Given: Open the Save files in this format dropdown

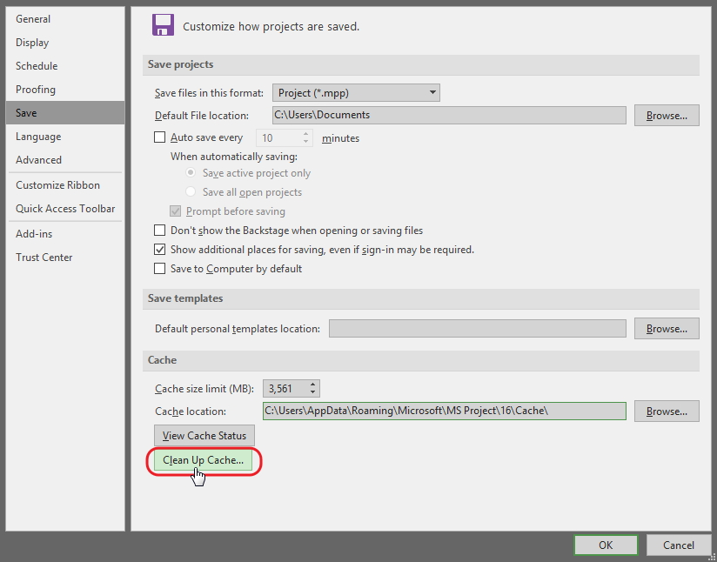Looking at the screenshot, I should pyautogui.click(x=356, y=93).
